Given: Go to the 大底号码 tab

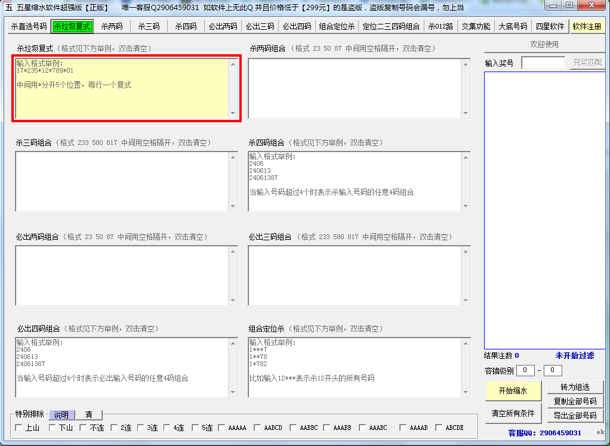Looking at the screenshot, I should coord(513,27).
